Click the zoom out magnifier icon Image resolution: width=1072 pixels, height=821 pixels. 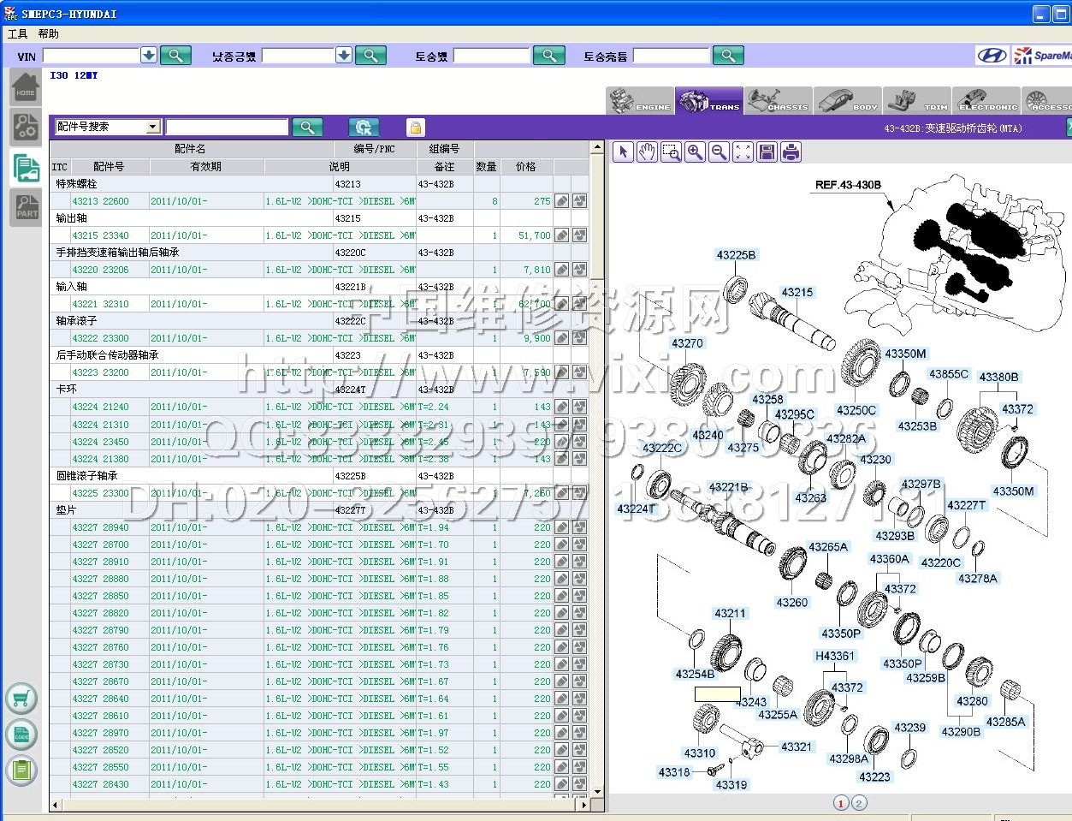720,152
